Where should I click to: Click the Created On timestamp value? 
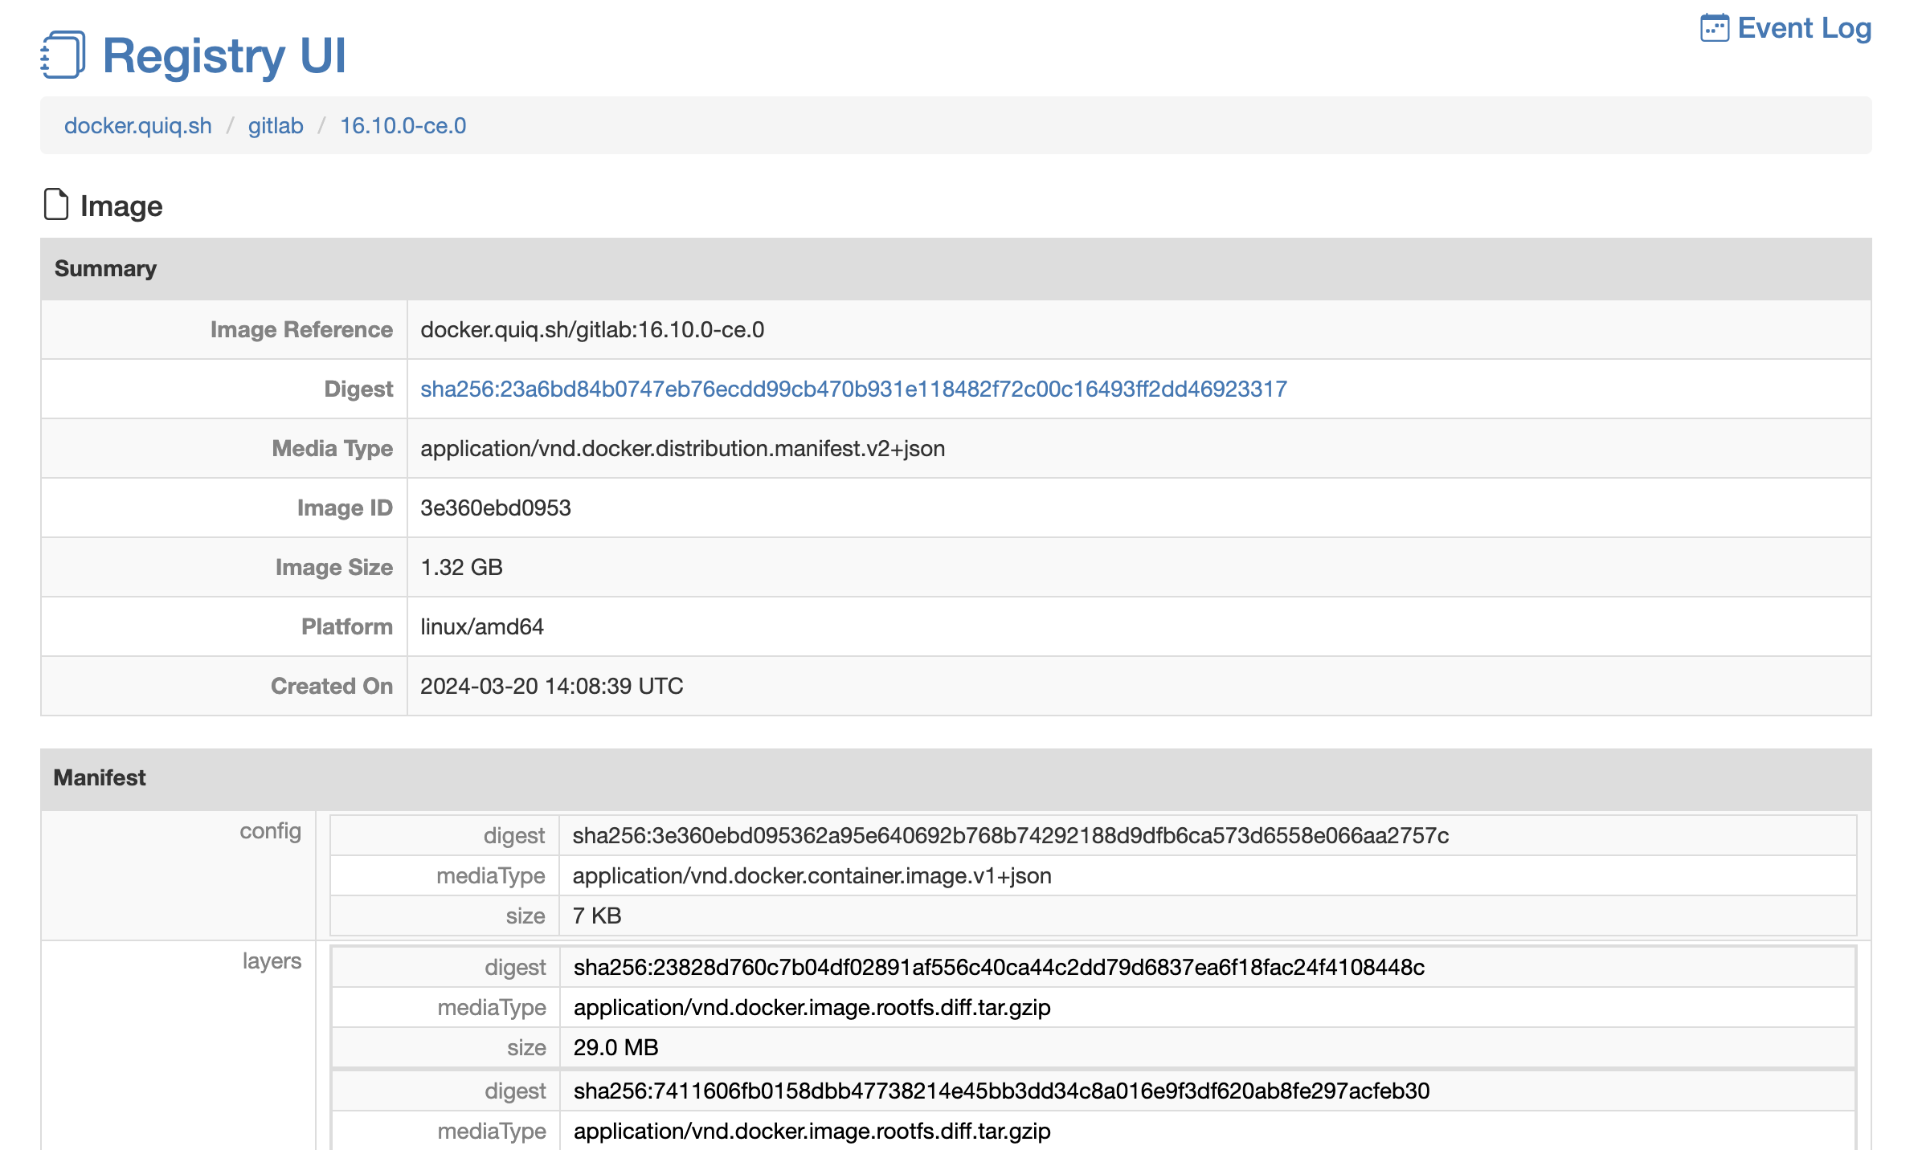pyautogui.click(x=551, y=686)
